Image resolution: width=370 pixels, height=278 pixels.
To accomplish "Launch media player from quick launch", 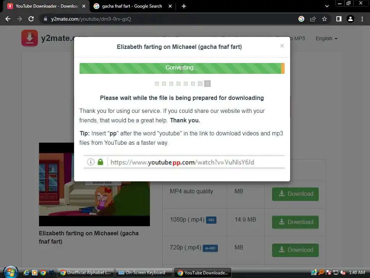I will point(35,273).
